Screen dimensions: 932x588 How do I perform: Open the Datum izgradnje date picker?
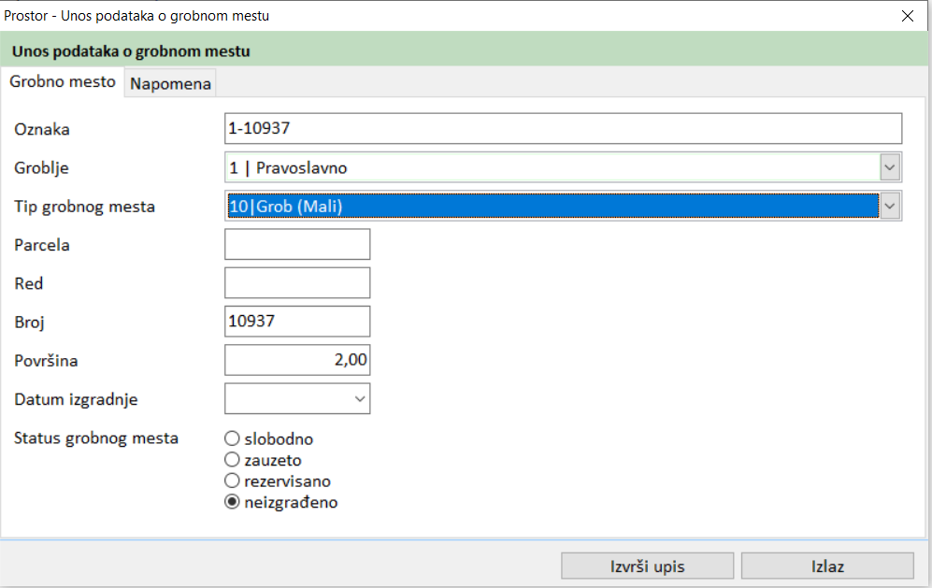pos(359,399)
